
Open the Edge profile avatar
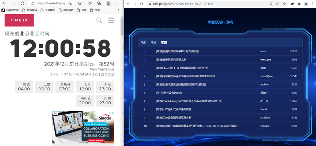(108, 3)
